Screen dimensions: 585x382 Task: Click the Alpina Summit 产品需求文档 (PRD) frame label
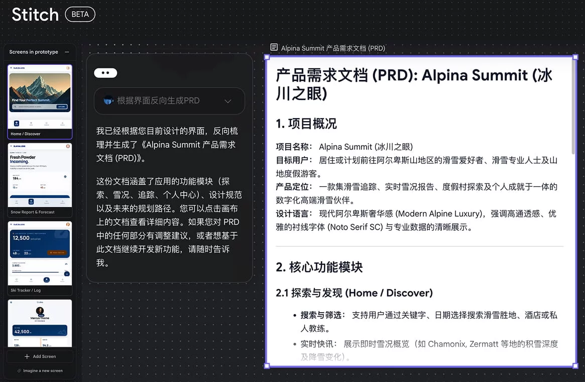point(333,48)
